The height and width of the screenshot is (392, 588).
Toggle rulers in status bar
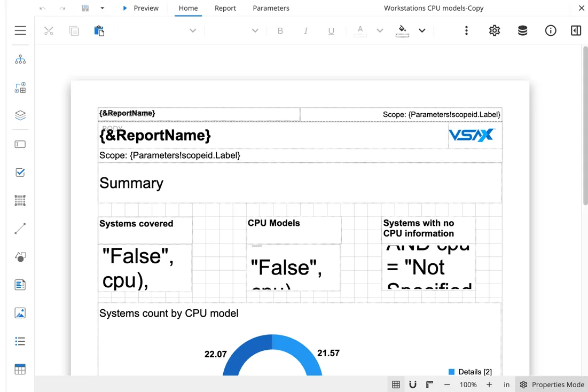(429, 385)
